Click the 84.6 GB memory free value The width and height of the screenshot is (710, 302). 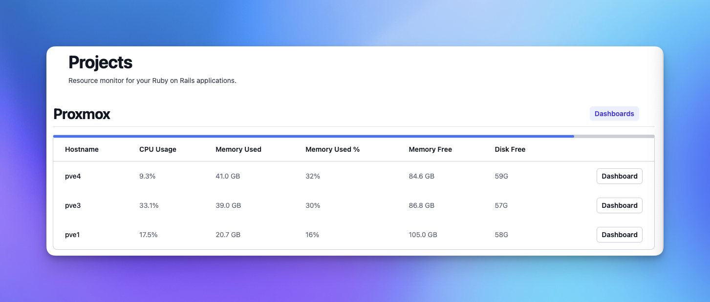422,176
